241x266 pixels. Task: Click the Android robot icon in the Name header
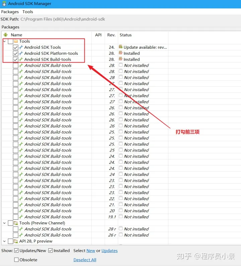(x=5, y=35)
